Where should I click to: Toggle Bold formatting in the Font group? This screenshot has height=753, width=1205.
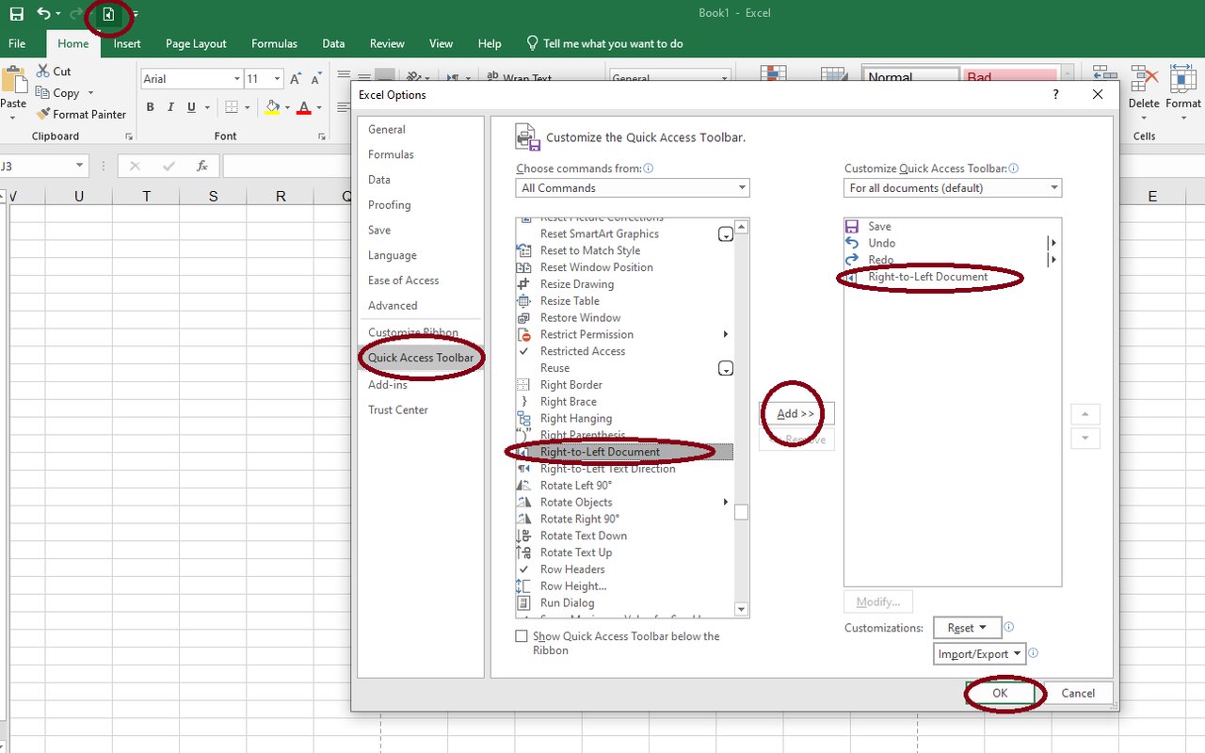pyautogui.click(x=150, y=108)
